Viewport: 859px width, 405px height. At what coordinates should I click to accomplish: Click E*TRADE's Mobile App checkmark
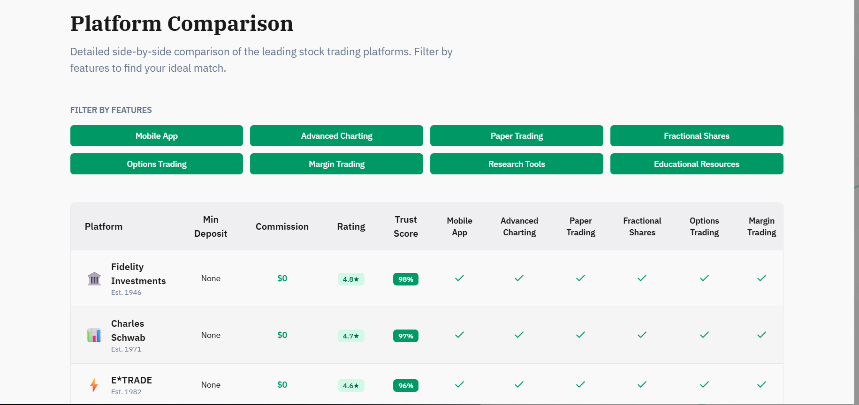[459, 384]
